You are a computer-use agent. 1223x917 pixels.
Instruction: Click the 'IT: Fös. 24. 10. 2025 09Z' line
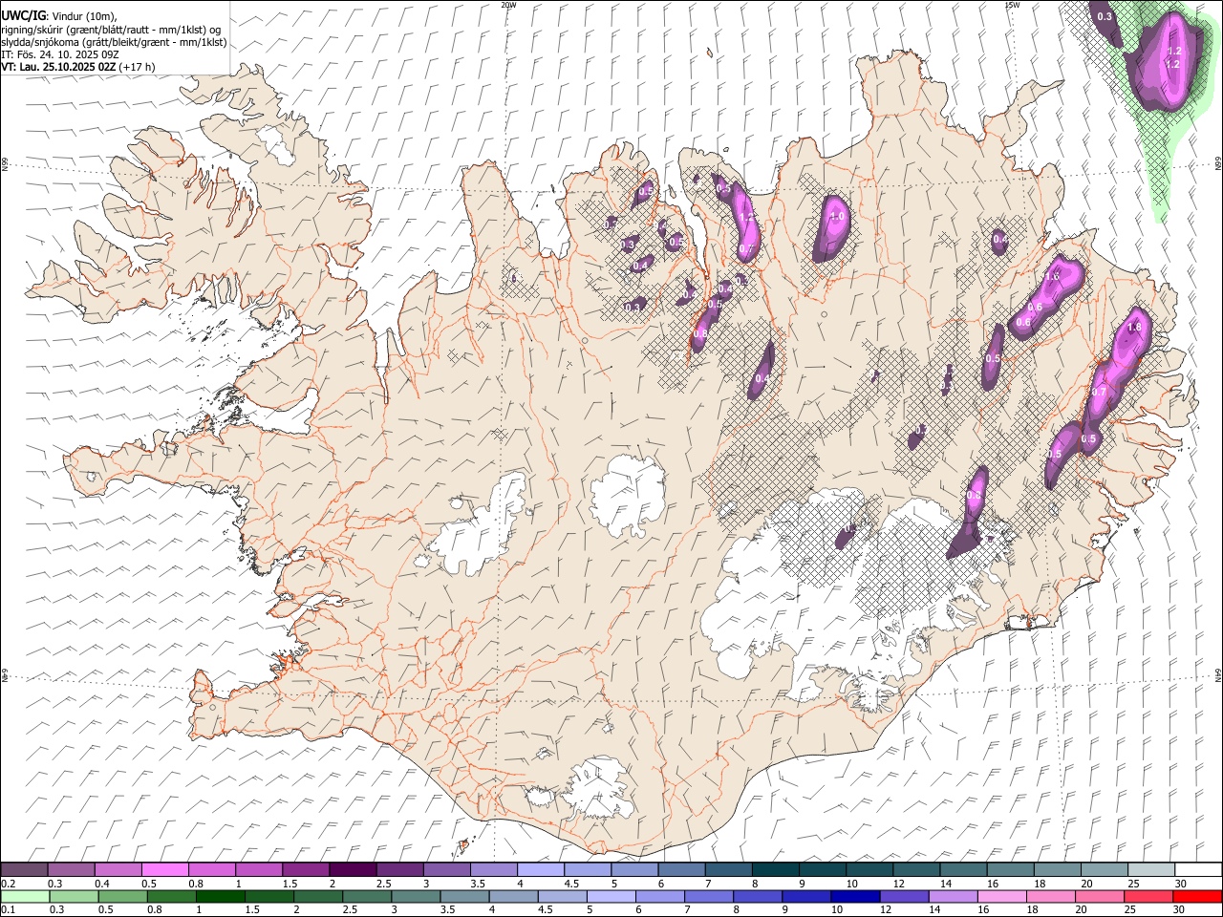pyautogui.click(x=60, y=54)
